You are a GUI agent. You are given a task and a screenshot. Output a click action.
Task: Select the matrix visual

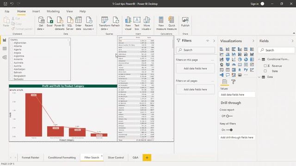click(234, 70)
